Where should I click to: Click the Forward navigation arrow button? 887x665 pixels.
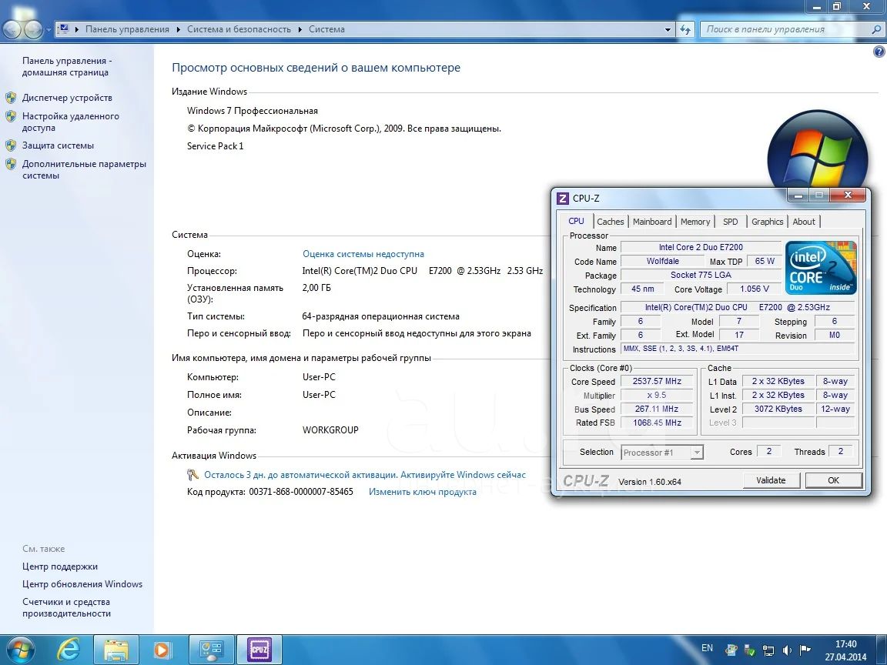pos(33,28)
